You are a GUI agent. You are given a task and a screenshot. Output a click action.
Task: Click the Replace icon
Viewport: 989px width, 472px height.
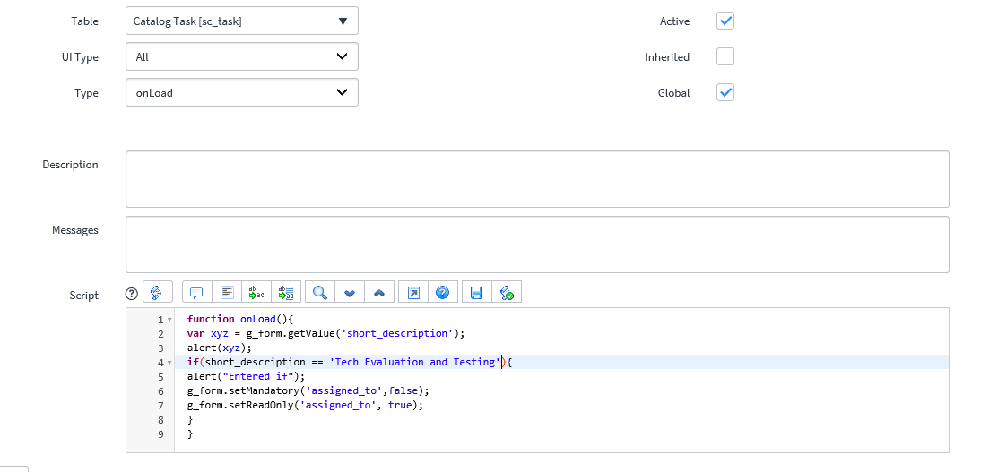[x=256, y=292]
